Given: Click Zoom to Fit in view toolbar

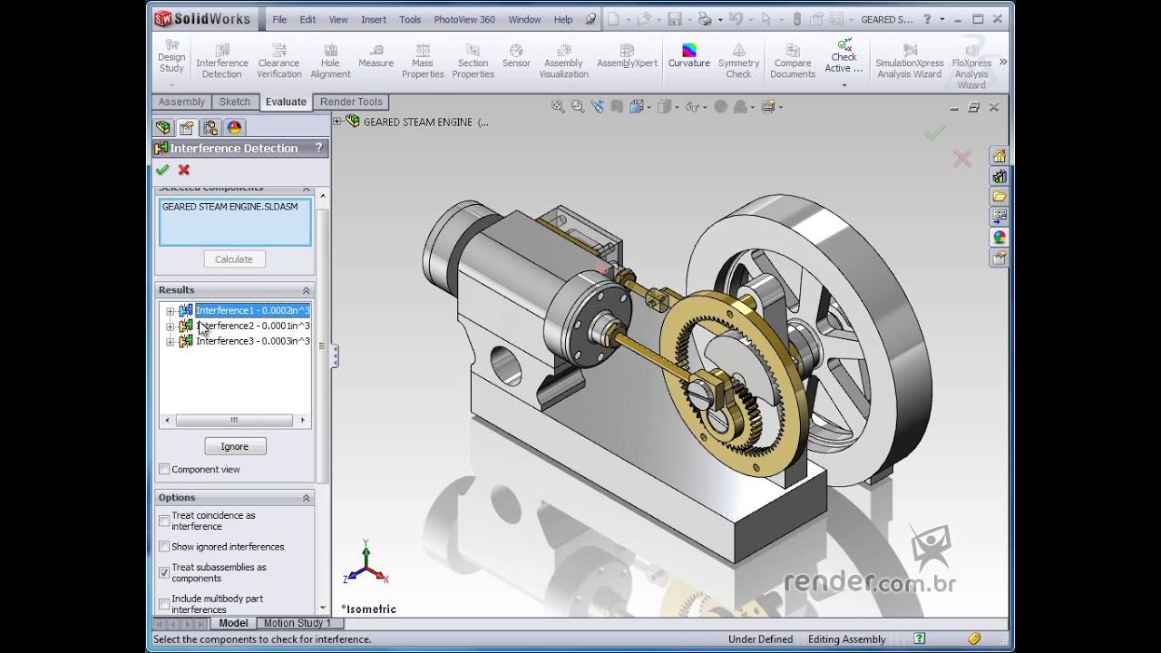Looking at the screenshot, I should (559, 106).
